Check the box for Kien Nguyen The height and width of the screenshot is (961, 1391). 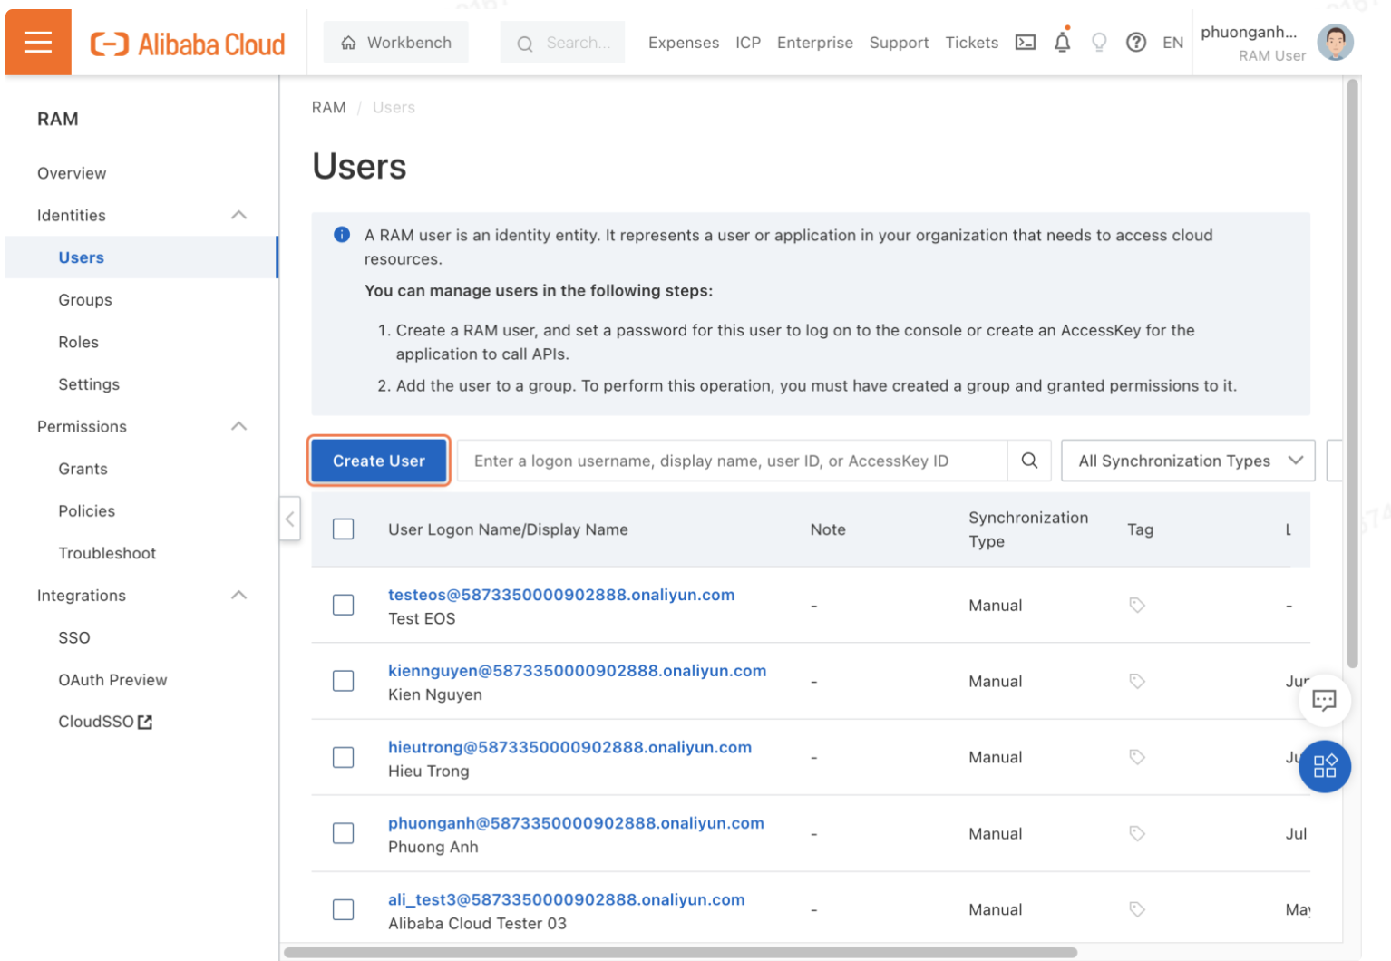[343, 681]
